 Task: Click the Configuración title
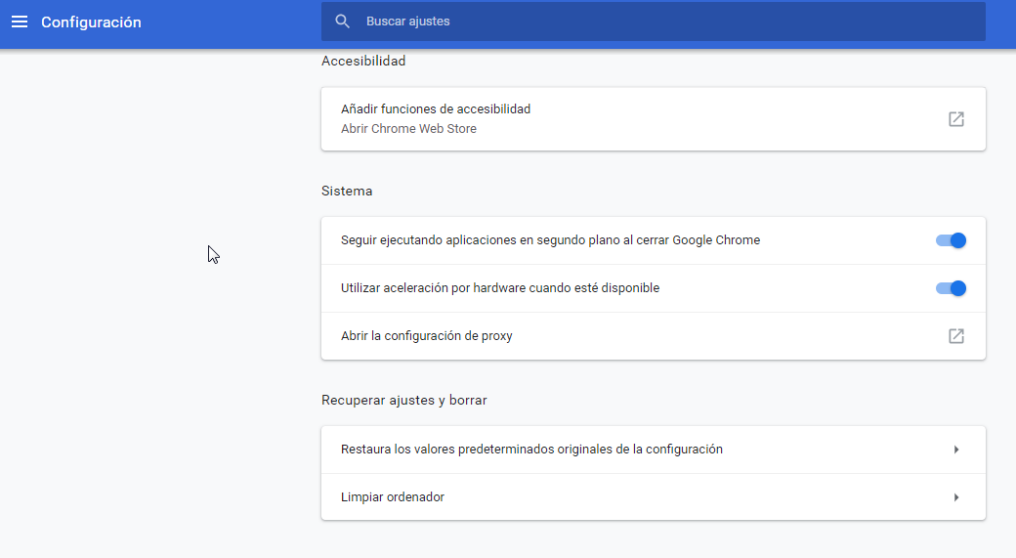(92, 22)
